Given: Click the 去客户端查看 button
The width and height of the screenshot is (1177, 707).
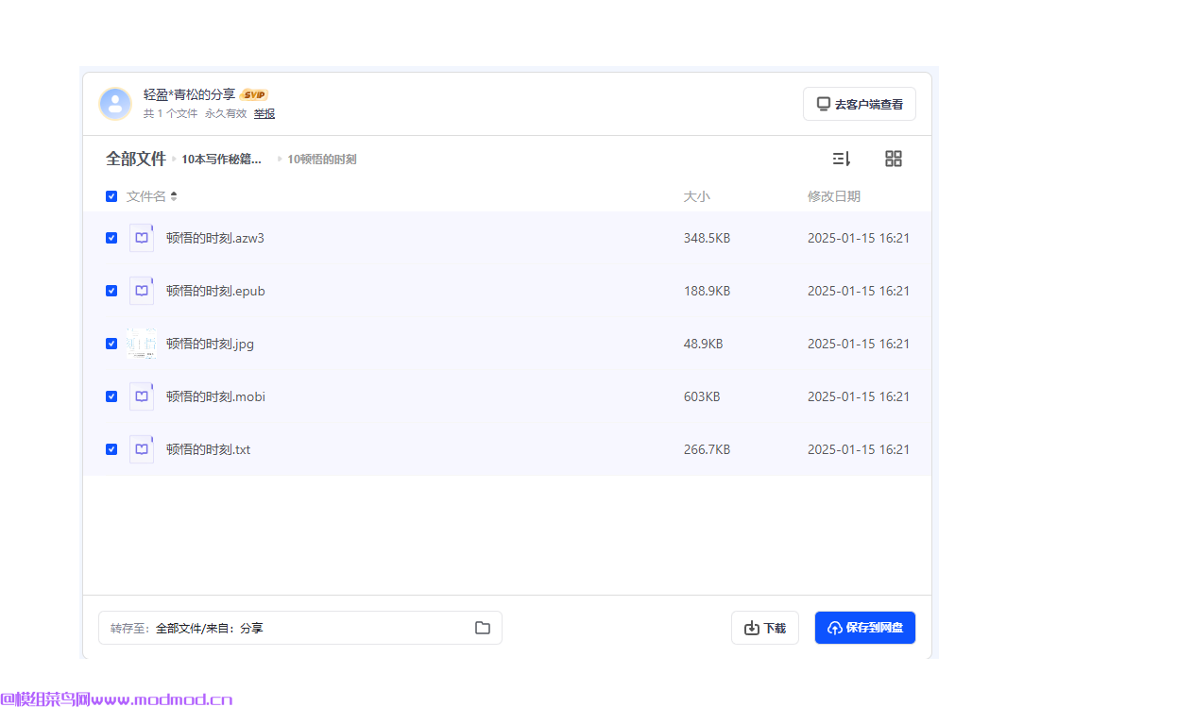Looking at the screenshot, I should coord(860,104).
